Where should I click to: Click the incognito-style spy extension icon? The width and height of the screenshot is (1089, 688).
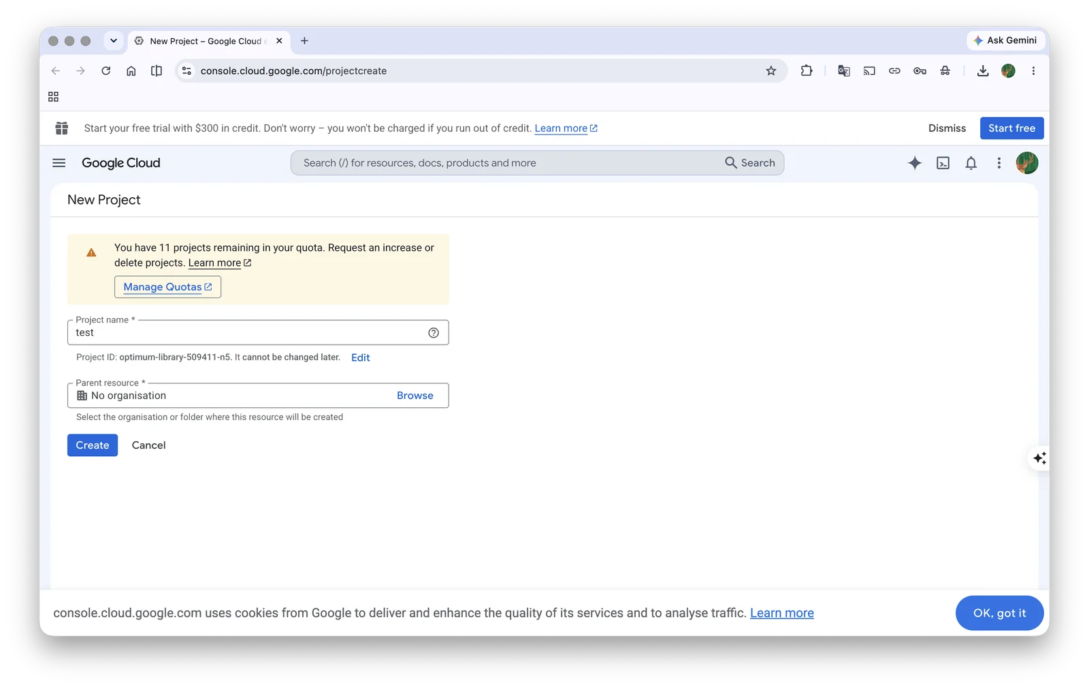(x=945, y=71)
